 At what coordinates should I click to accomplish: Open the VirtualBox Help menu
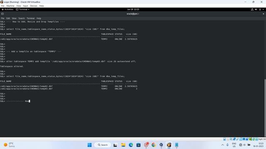coord(42,6)
